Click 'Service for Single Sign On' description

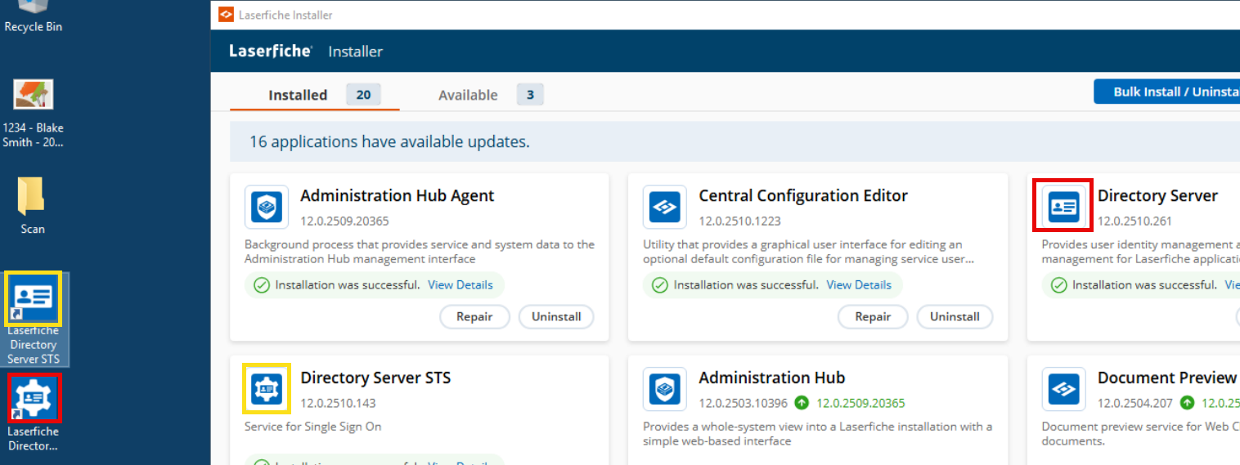tap(313, 427)
